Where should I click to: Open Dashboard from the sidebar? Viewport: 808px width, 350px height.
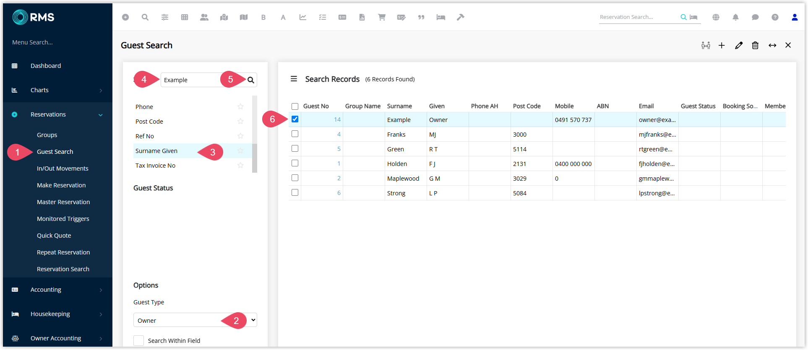57,66
